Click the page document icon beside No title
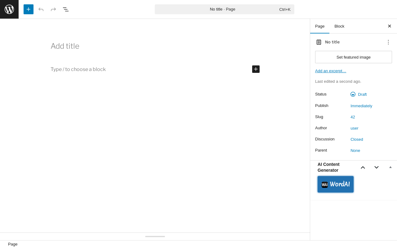397x248 pixels. tap(319, 42)
